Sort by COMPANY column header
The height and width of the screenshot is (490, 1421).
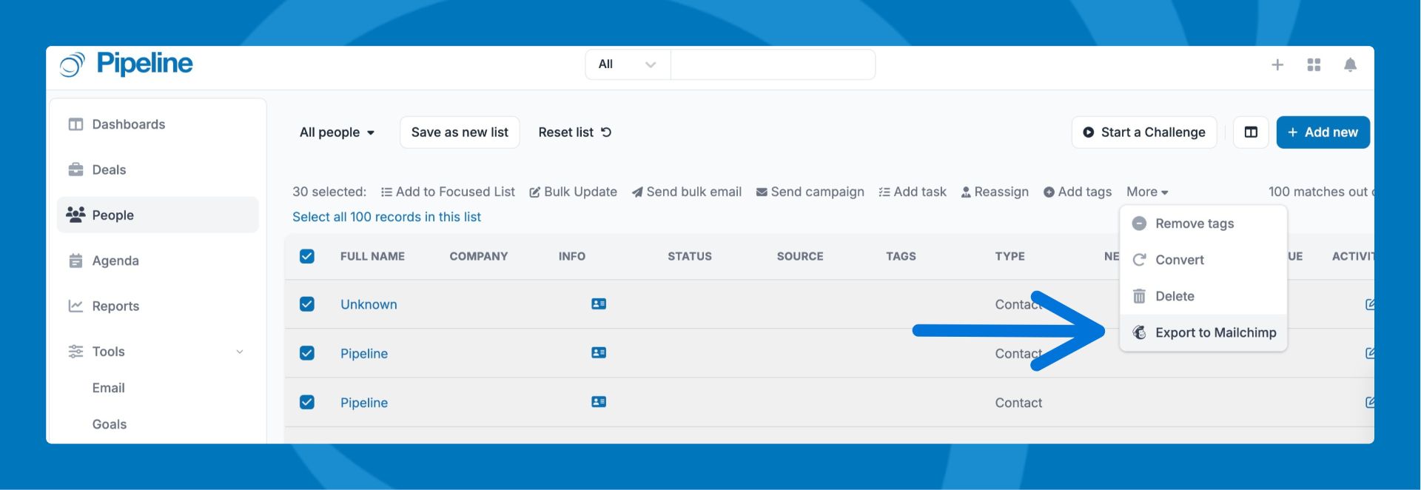[x=479, y=256]
